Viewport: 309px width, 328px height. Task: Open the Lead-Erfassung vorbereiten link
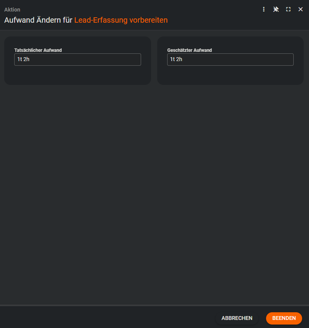(121, 20)
